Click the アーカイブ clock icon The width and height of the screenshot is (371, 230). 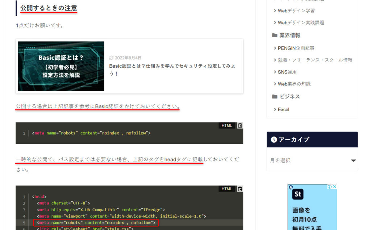274,139
